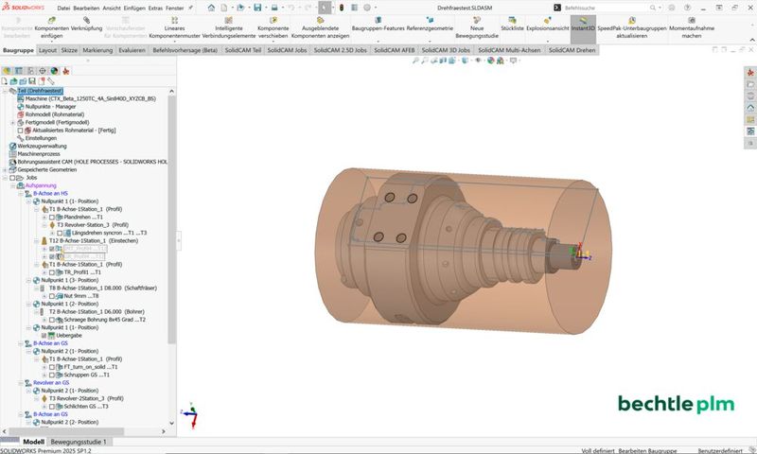Click the tree panel vertical scrollbar
757x454 pixels.
(x=172, y=219)
